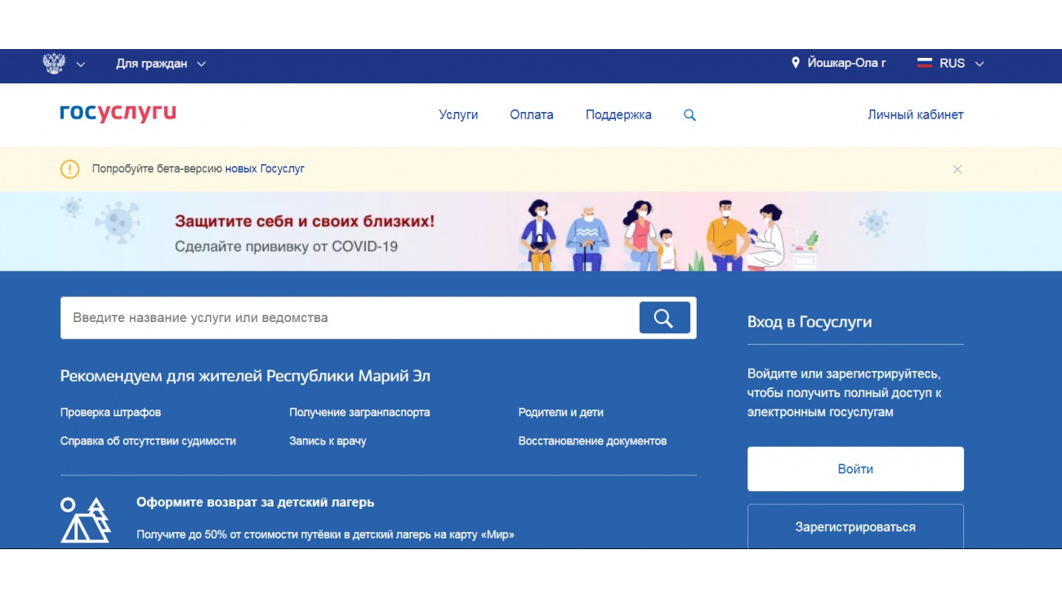Screen dimensions: 1062x599
Task: Click the Russian coat of arms emblem
Action: (54, 64)
